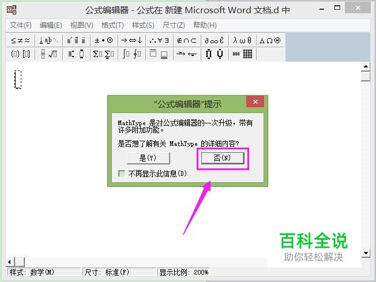Open the 尺寸(Z) menu

pos(174,25)
